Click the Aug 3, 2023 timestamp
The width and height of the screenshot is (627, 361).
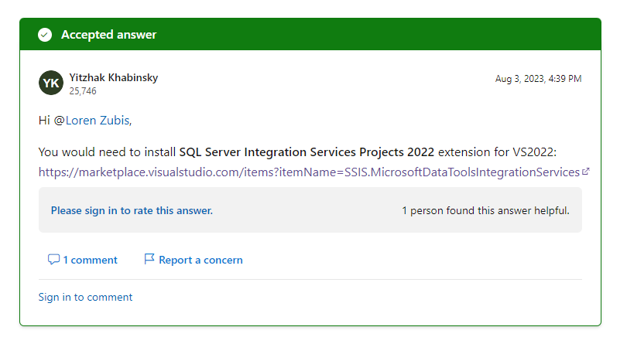pos(538,79)
